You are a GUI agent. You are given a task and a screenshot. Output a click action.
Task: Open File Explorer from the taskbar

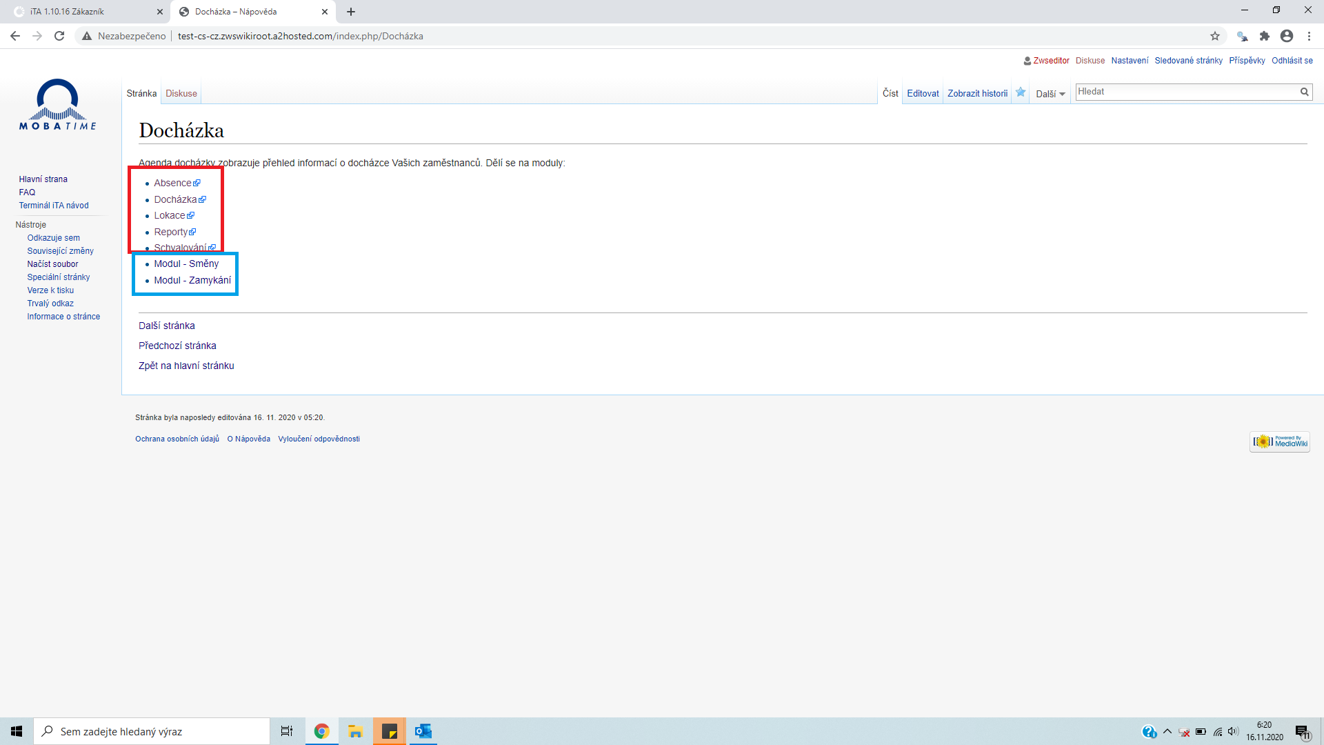click(355, 731)
